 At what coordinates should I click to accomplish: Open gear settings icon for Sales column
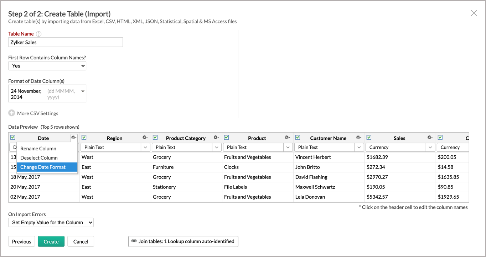point(430,138)
